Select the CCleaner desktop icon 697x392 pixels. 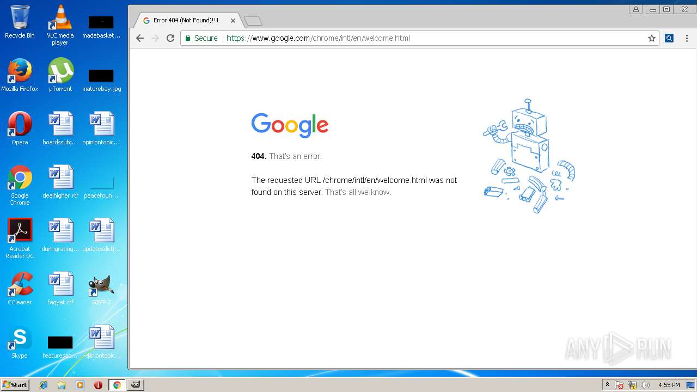[20, 289]
